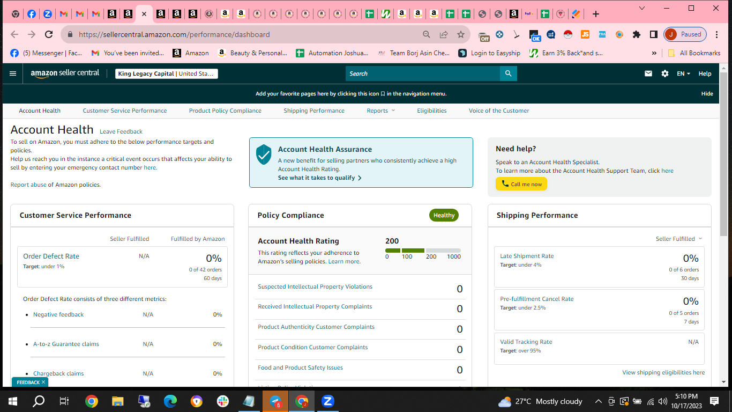This screenshot has width=732, height=412.
Task: Open Windows search from taskbar
Action: coord(39,401)
